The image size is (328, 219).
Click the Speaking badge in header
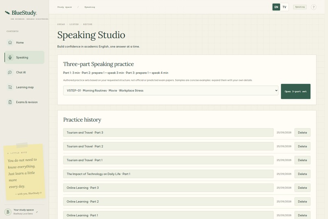pyautogui.click(x=300, y=7)
